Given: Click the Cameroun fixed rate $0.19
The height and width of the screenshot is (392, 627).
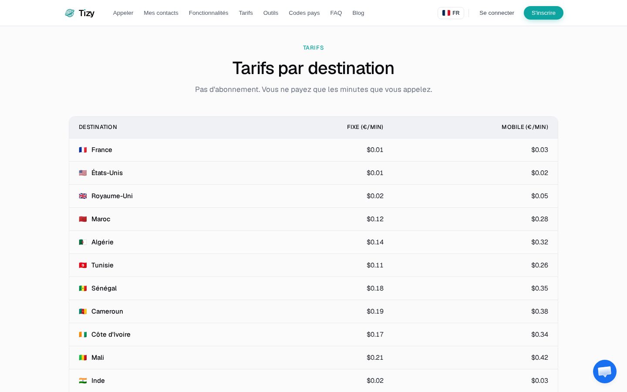Looking at the screenshot, I should (375, 311).
